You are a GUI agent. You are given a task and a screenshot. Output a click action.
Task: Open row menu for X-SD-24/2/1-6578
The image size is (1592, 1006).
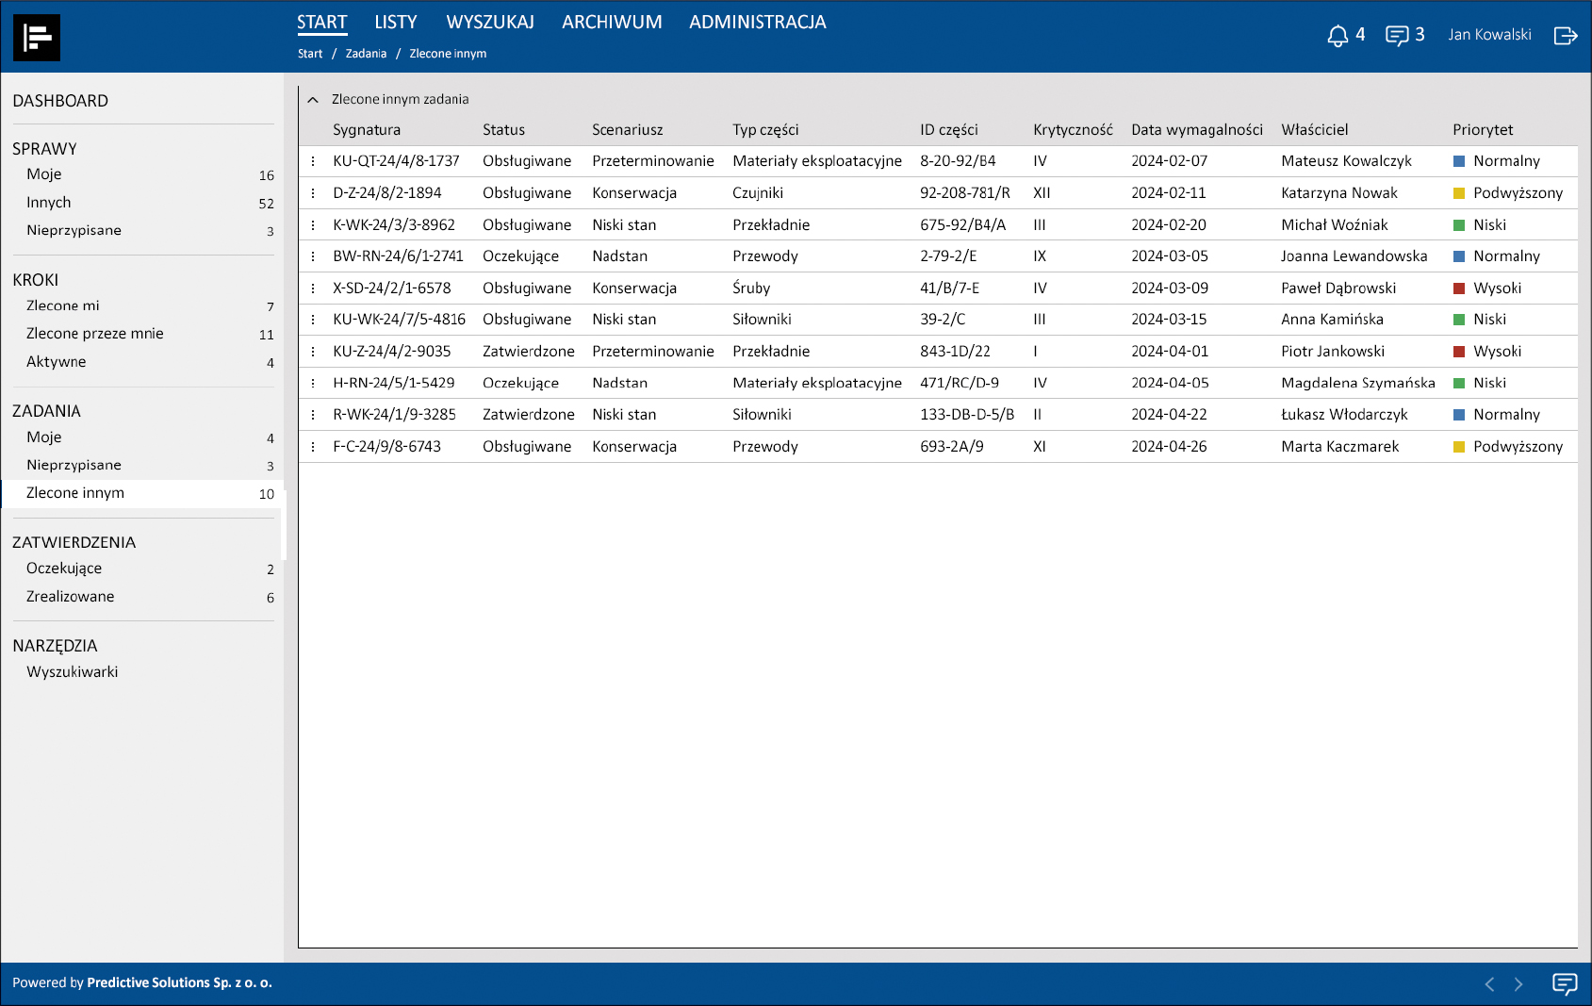click(x=313, y=289)
